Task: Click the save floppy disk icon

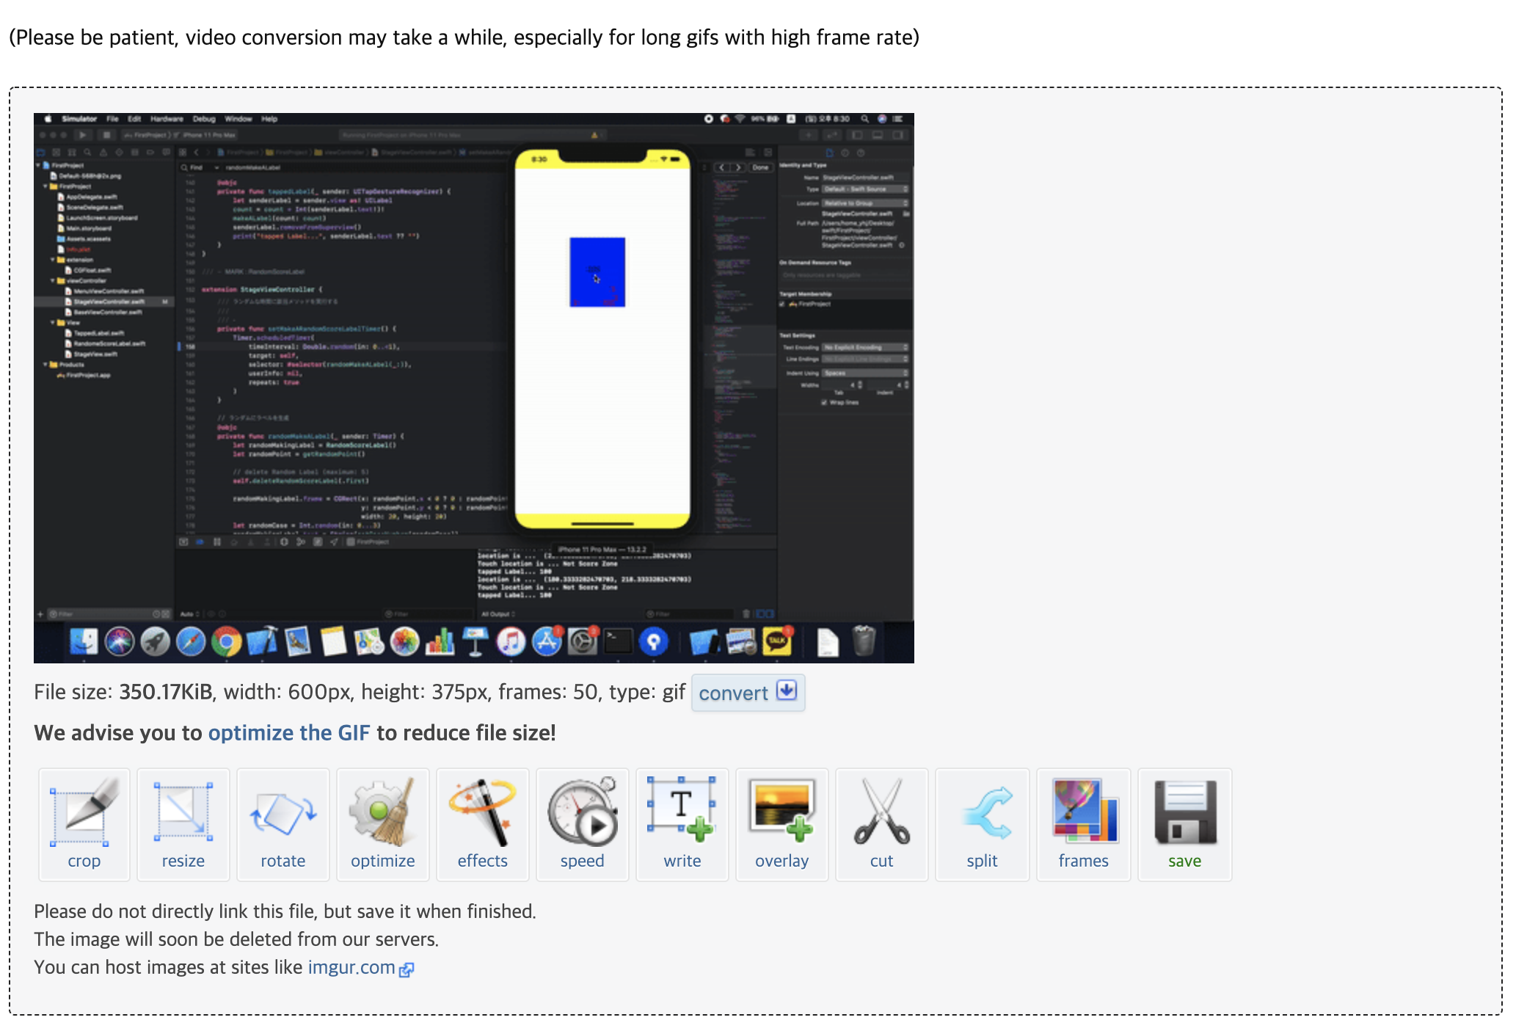Action: [x=1184, y=812]
